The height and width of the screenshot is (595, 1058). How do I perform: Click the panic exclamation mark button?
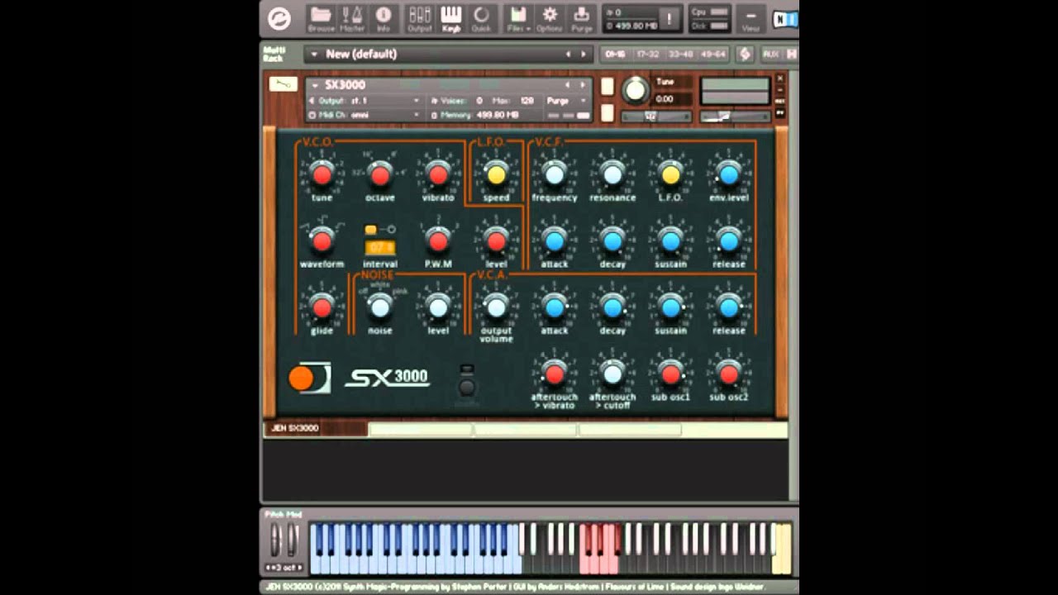[670, 18]
